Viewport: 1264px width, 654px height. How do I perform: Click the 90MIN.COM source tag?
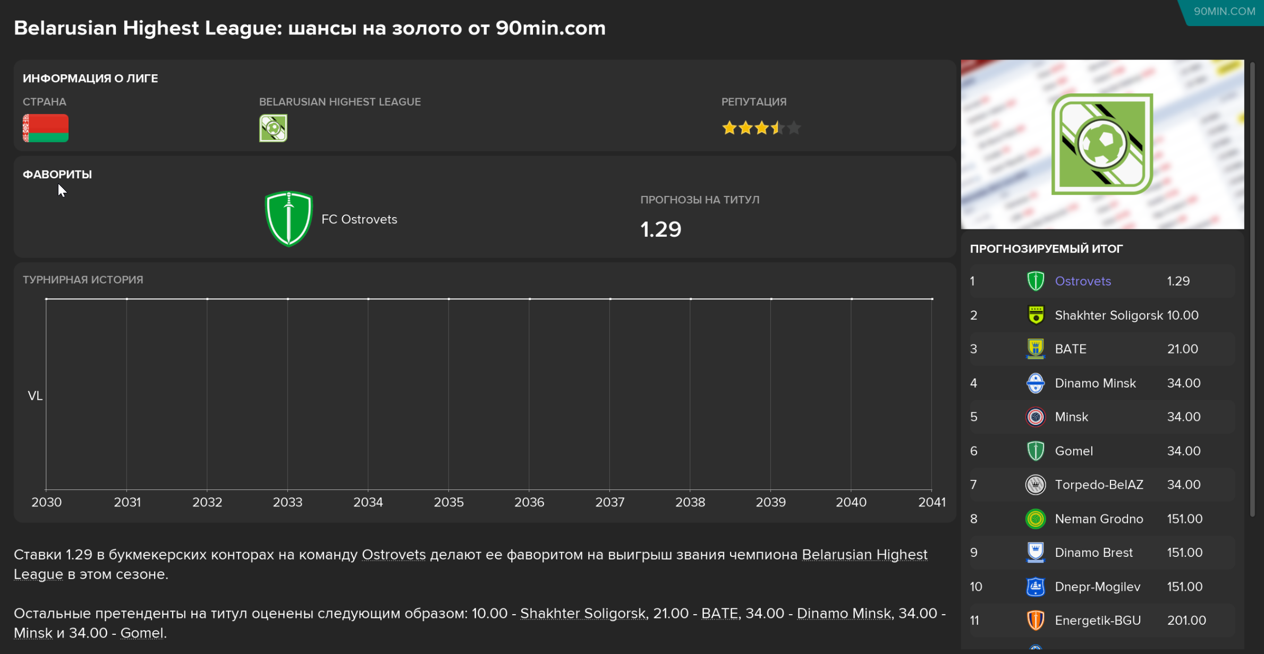[x=1224, y=11]
